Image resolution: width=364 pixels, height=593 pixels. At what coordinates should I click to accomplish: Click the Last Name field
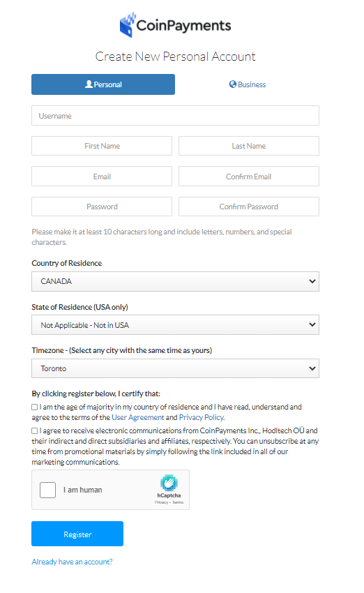pos(249,146)
